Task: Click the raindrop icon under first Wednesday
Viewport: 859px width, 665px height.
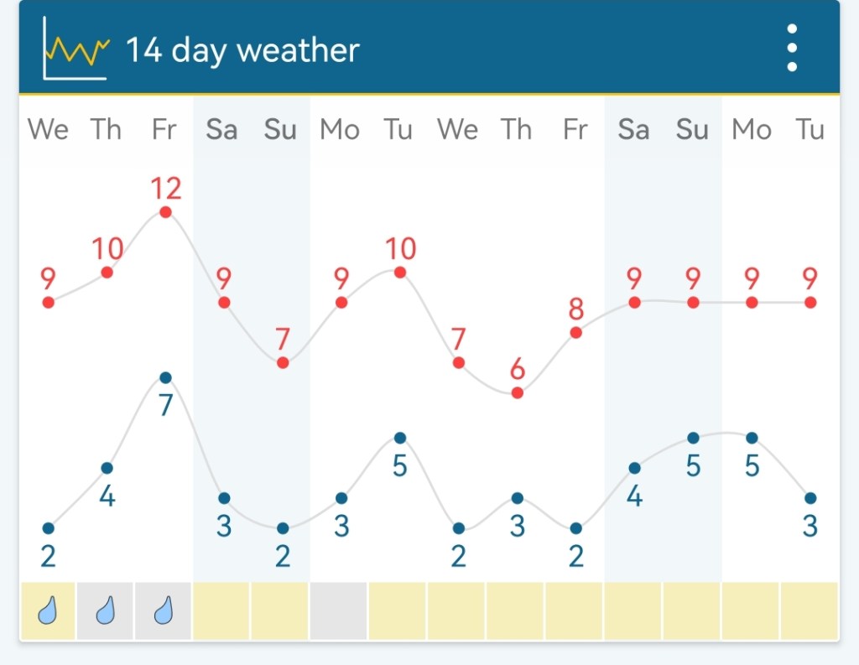Action: point(48,611)
